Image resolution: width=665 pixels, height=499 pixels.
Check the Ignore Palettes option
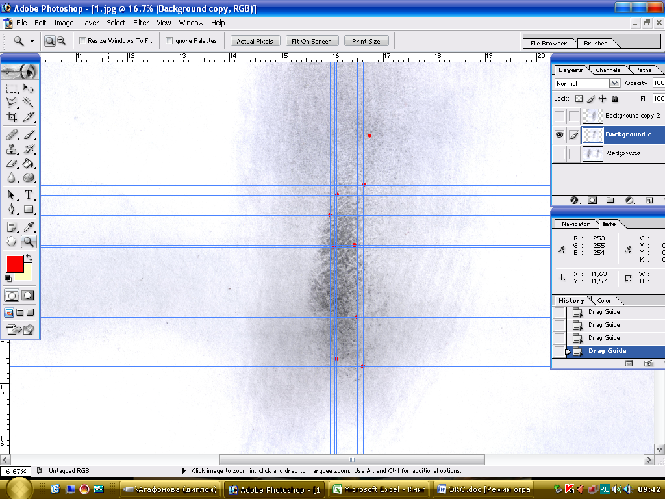[169, 41]
